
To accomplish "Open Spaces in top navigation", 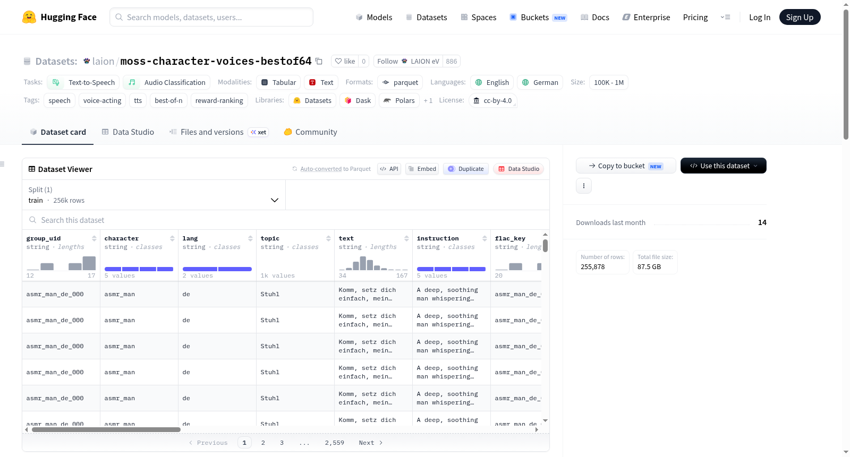I will point(478,17).
